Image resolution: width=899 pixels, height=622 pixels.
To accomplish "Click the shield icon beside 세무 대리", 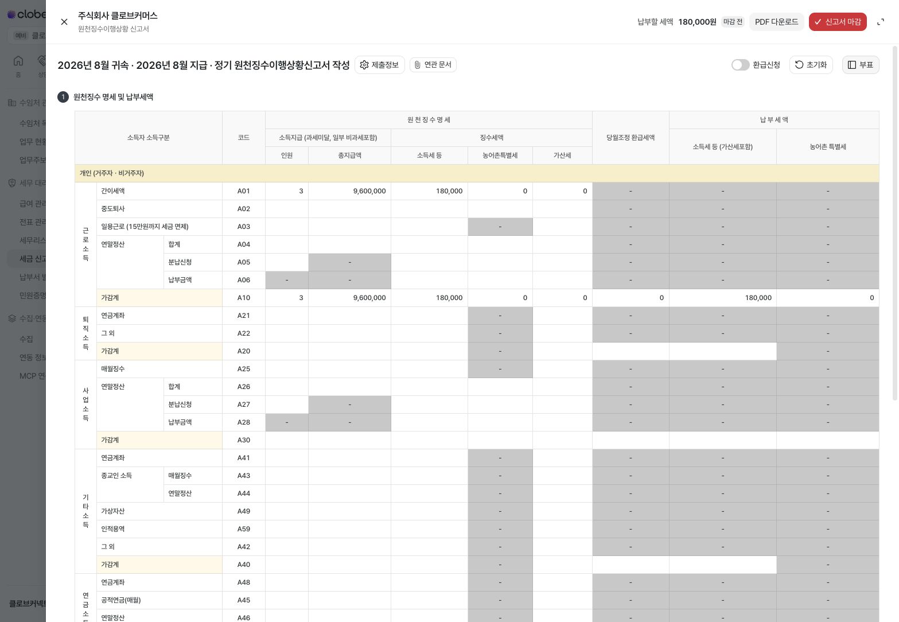I will coord(12,183).
